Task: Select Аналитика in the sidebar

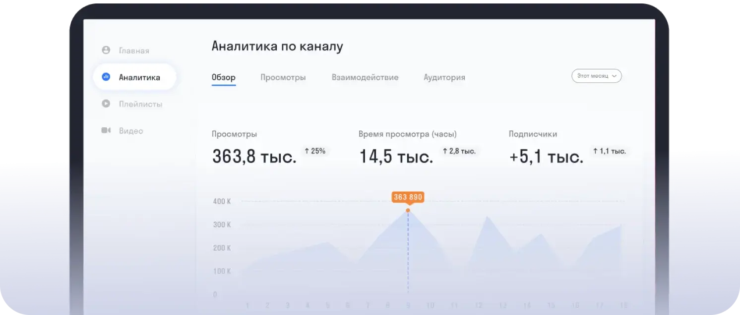Action: (x=134, y=77)
